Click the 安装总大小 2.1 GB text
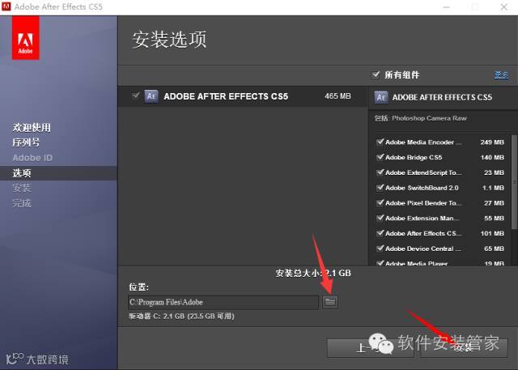518x370 pixels. pyautogui.click(x=313, y=273)
